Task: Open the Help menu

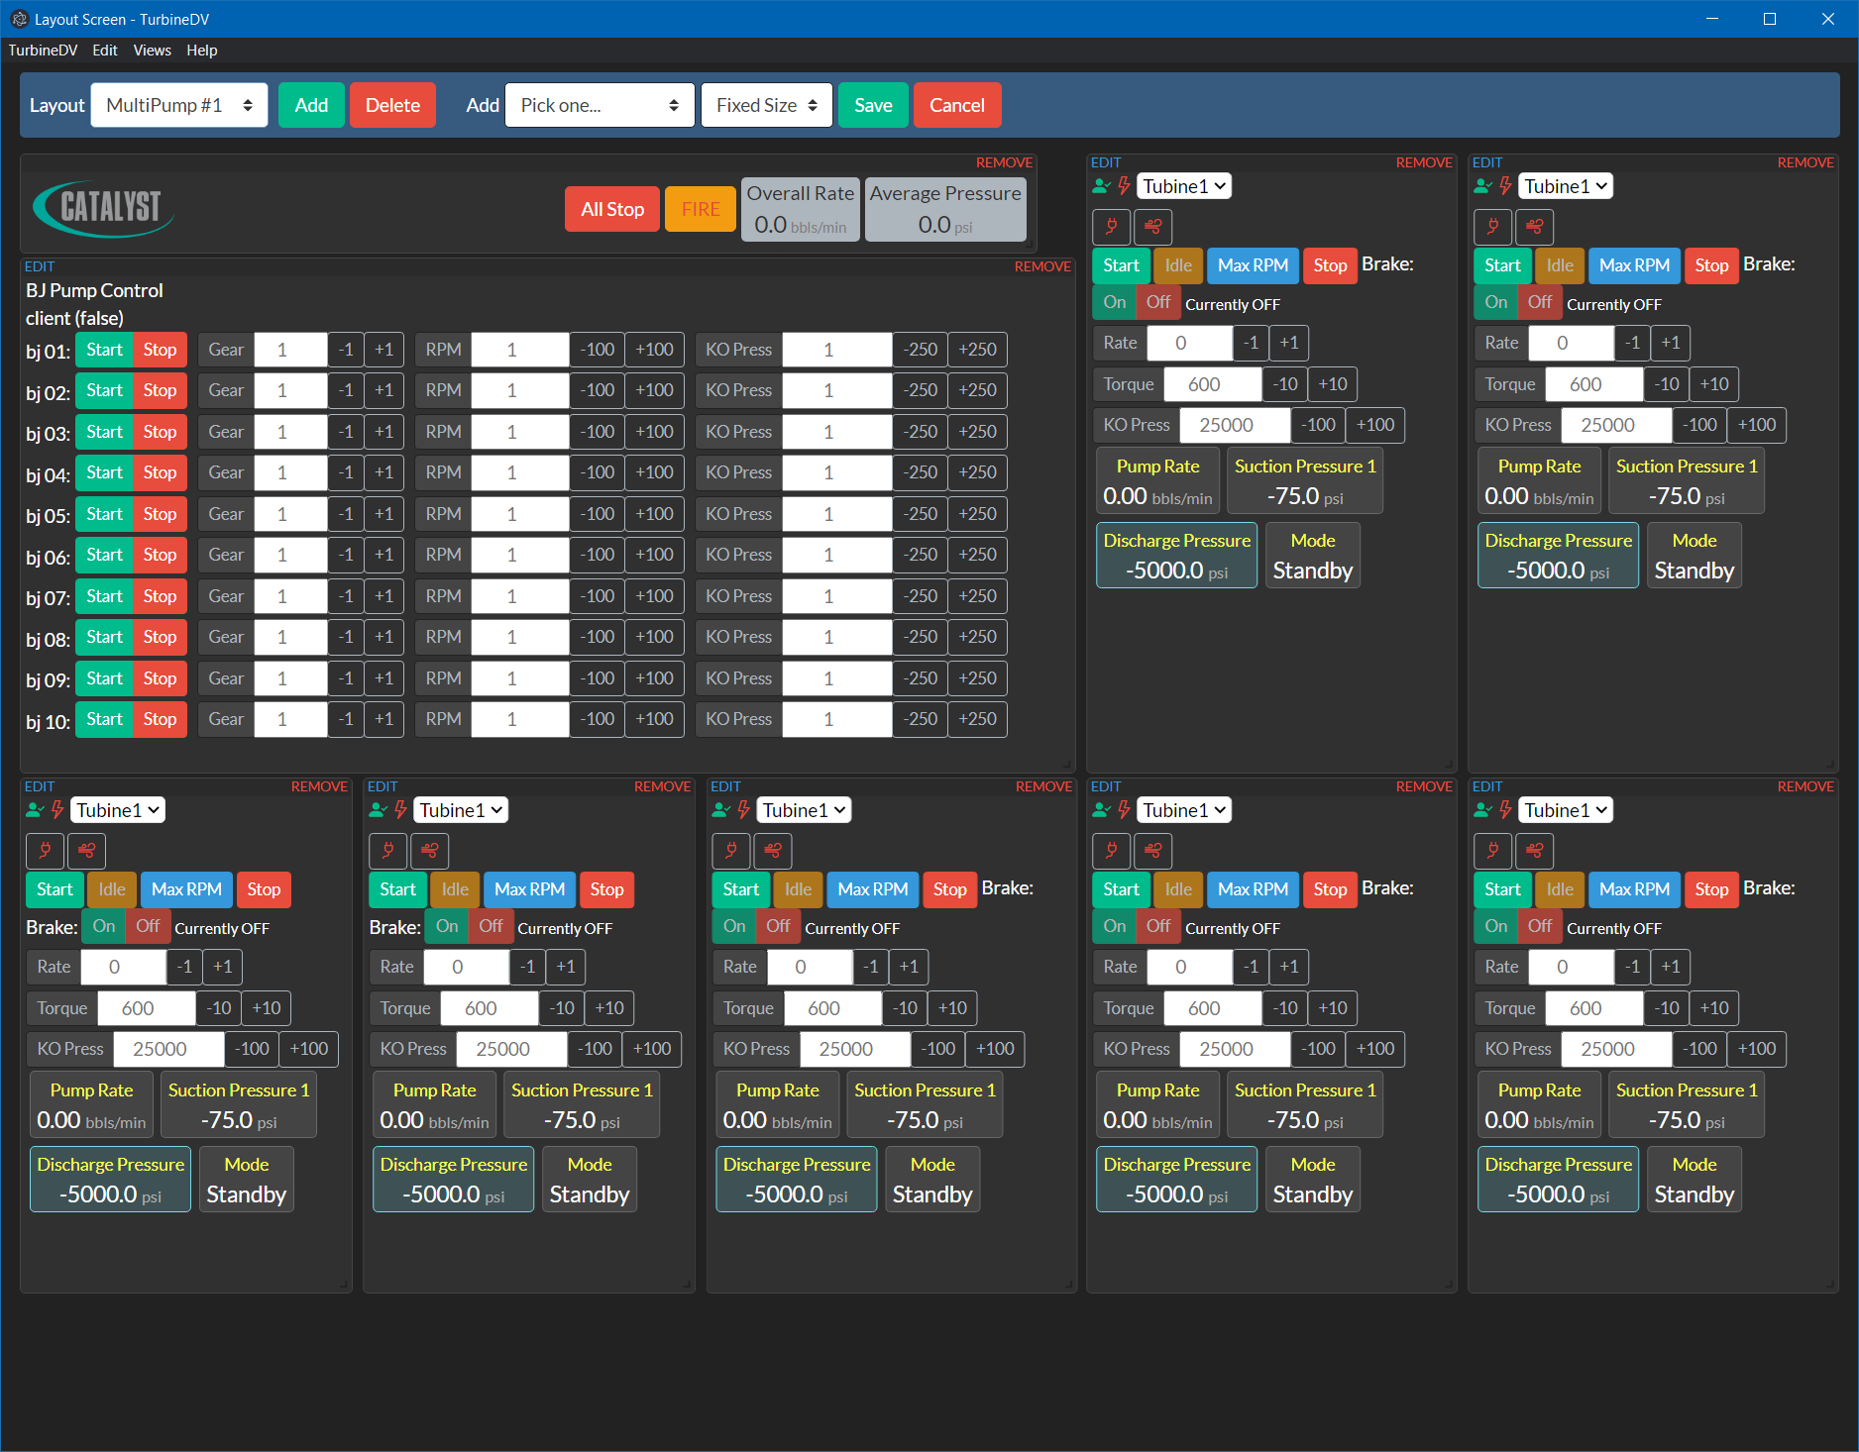Action: [x=202, y=50]
